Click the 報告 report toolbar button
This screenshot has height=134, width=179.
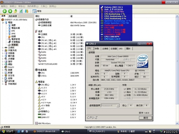pos(37,11)
